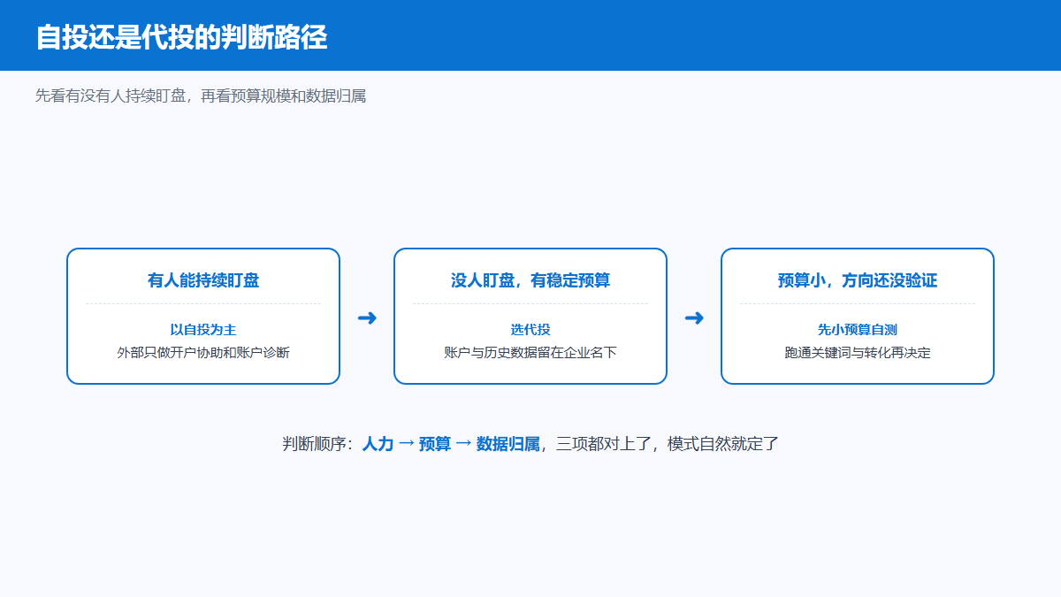Select text 账户与历史数据留在企业名下
The width and height of the screenshot is (1061, 597).
click(530, 352)
